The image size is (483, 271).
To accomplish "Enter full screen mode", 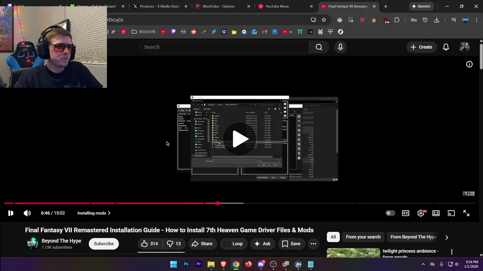I will (466, 213).
